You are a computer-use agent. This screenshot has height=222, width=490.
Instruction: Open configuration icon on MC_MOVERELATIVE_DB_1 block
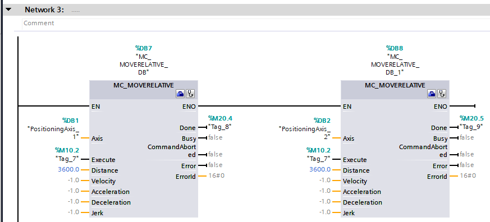click(x=432, y=94)
